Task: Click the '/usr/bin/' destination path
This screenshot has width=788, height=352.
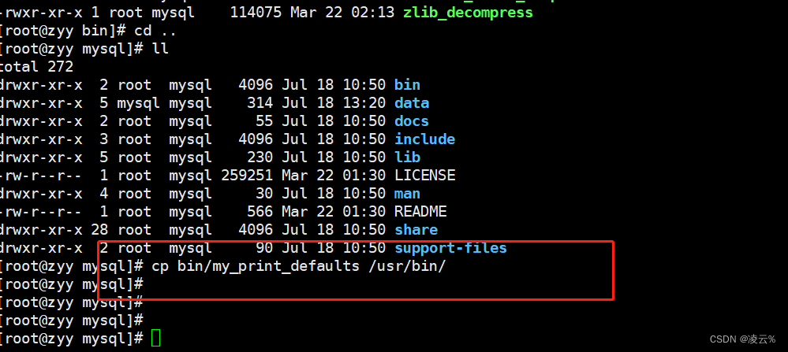Action: click(407, 265)
